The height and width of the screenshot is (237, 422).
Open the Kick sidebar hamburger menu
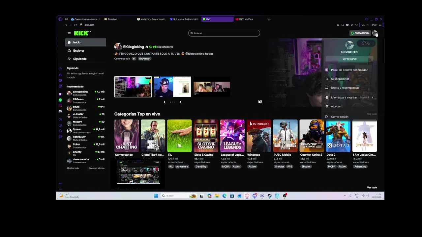(x=69, y=33)
